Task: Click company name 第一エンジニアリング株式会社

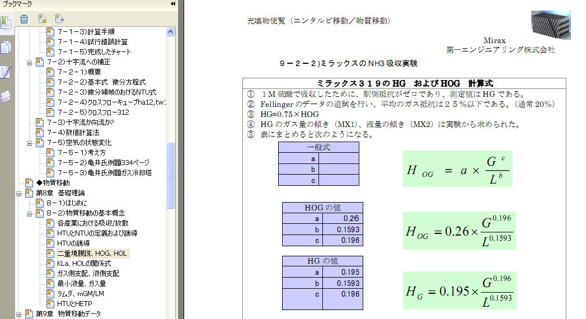Action: click(x=501, y=50)
